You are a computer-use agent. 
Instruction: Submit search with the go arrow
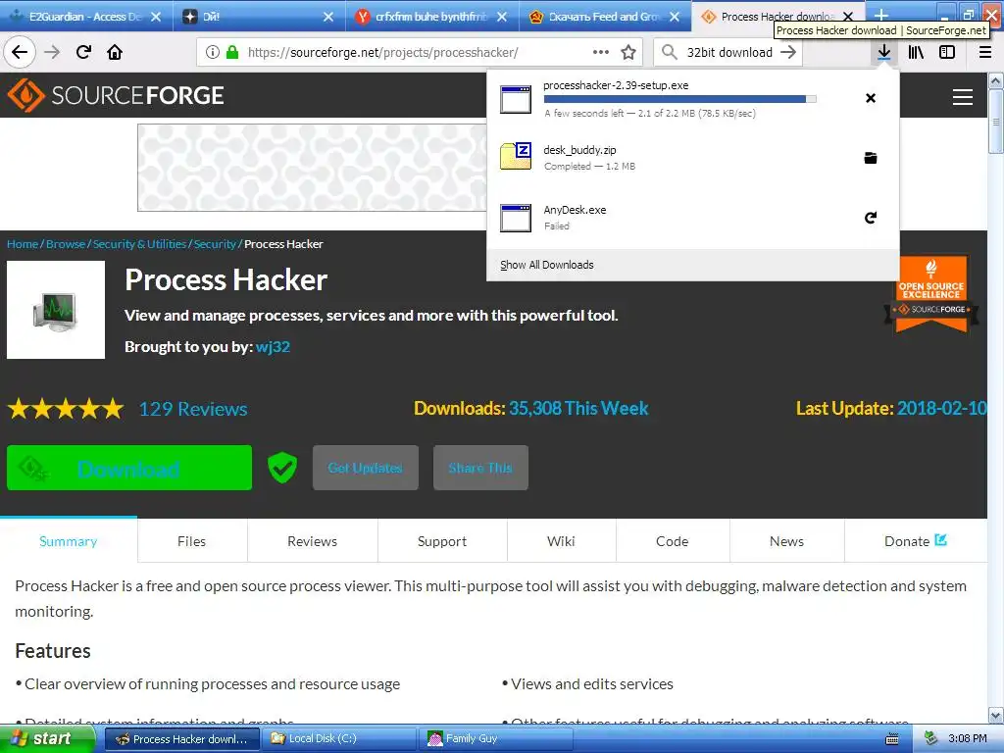[788, 52]
